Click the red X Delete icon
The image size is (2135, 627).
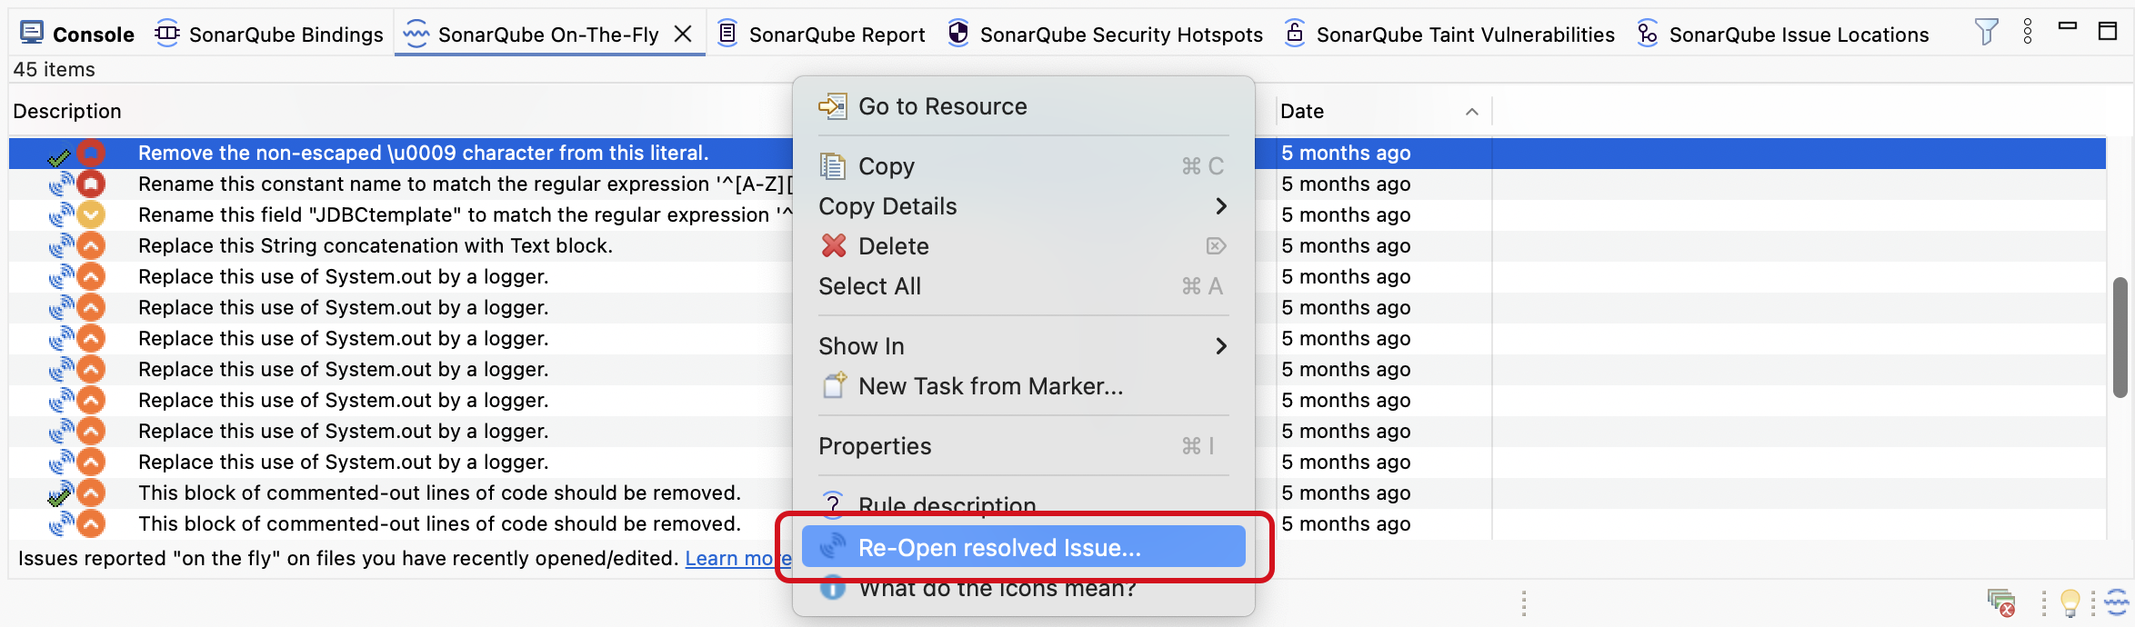(833, 245)
